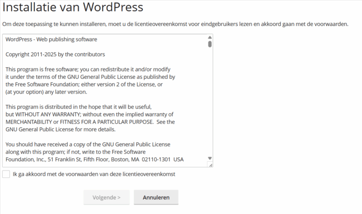Click the 'Installatie van WordPress' heading
This screenshot has width=362, height=214.
tap(73, 7)
